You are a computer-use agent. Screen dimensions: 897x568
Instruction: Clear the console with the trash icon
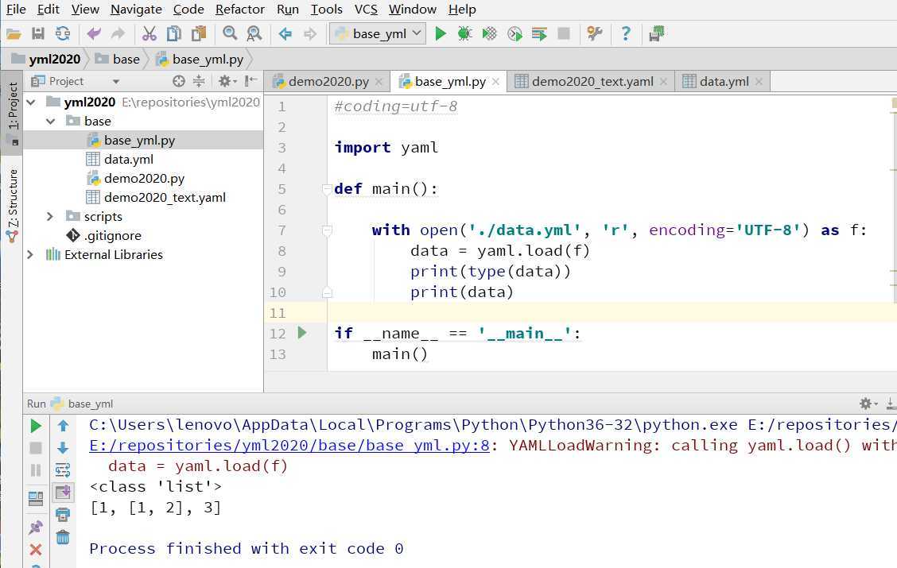(x=63, y=537)
